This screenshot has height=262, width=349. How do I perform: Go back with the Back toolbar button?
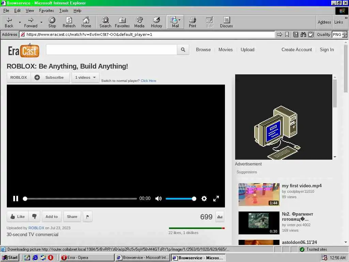9,22
